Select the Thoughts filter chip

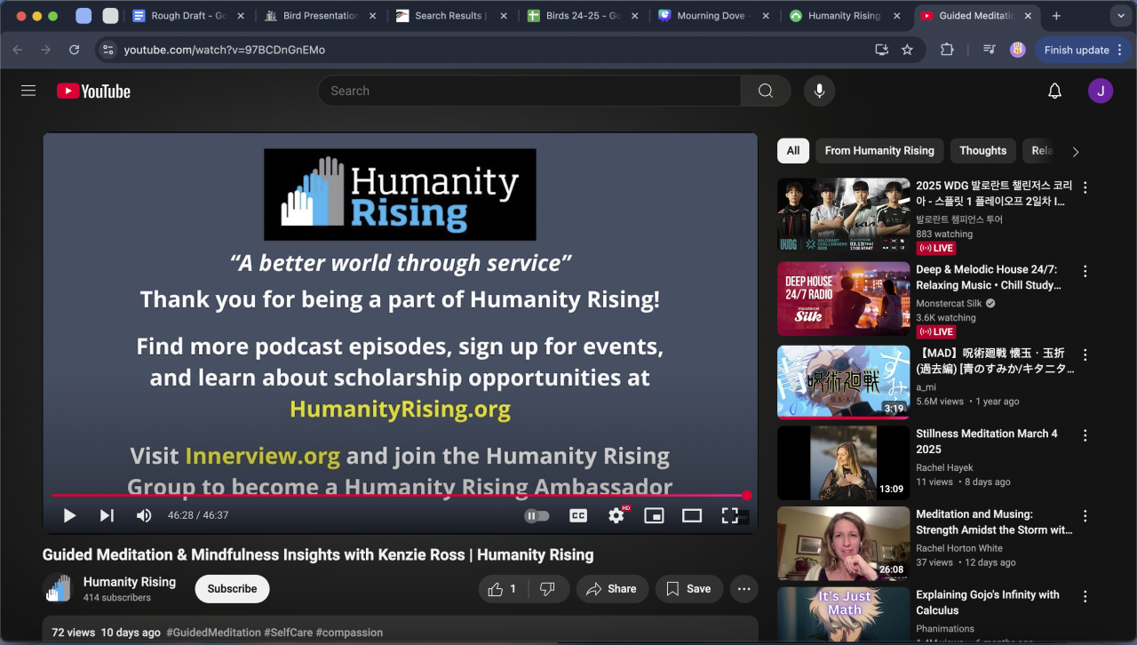pyautogui.click(x=983, y=151)
